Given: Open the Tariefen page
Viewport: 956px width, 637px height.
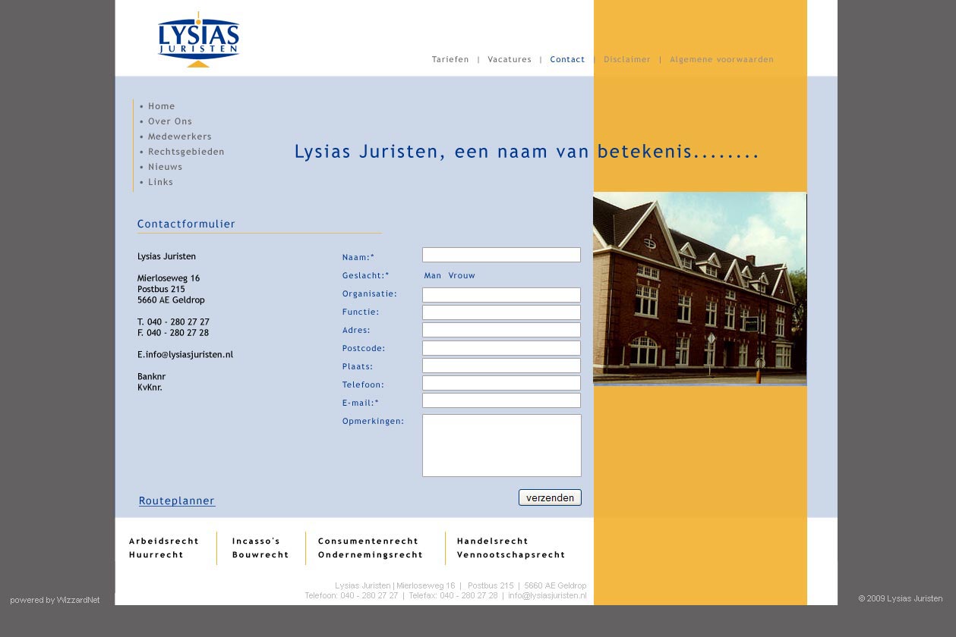Looking at the screenshot, I should tap(450, 59).
